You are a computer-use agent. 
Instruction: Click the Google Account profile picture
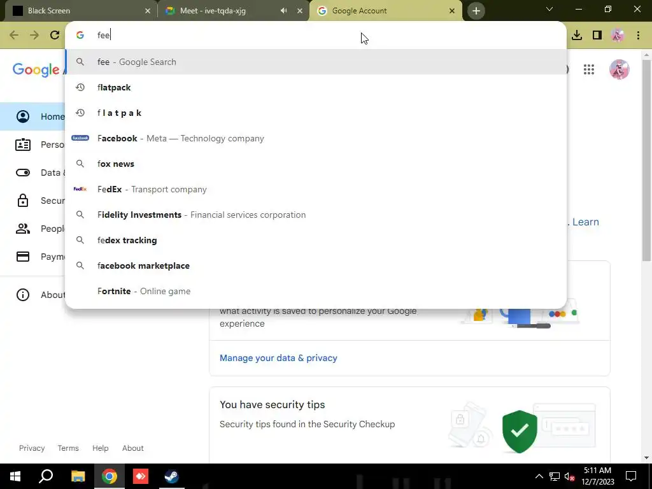coord(619,69)
